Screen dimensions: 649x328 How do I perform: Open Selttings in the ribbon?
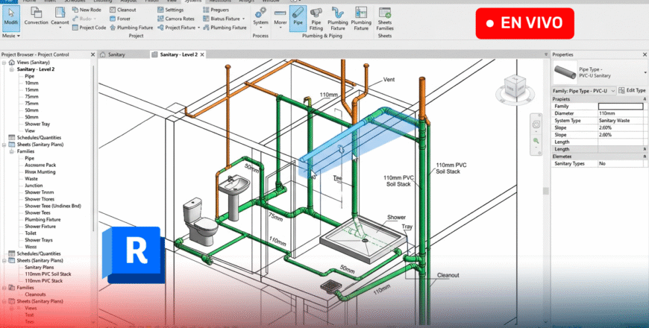[x=170, y=10]
